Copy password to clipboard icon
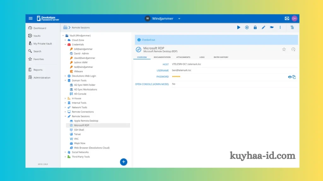 tap(294, 77)
